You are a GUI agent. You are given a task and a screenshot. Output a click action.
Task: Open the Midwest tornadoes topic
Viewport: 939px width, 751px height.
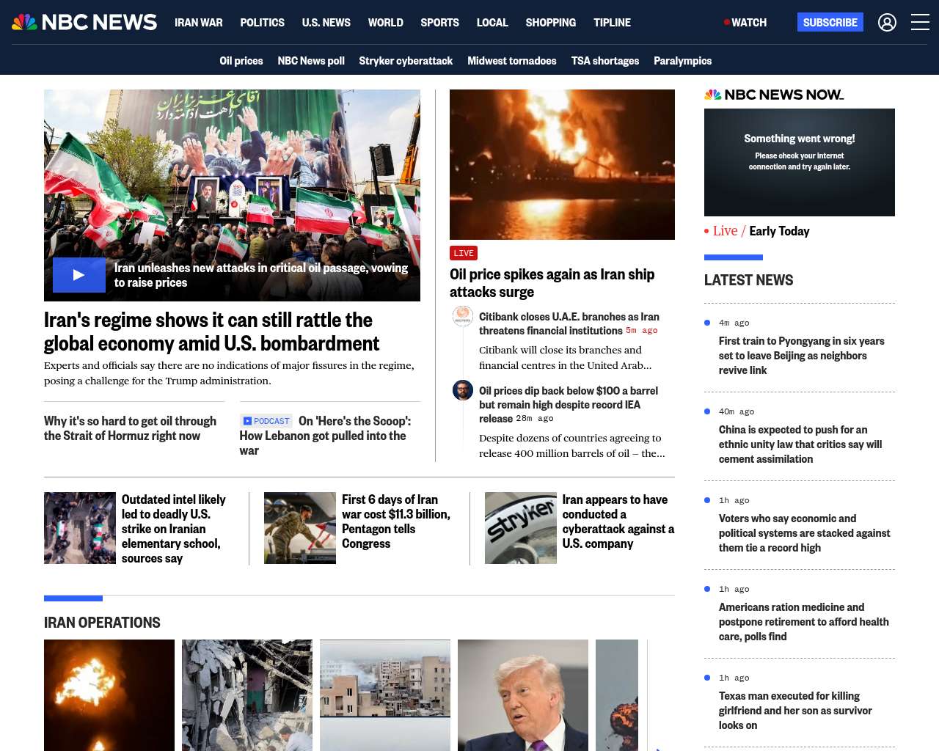pyautogui.click(x=512, y=61)
